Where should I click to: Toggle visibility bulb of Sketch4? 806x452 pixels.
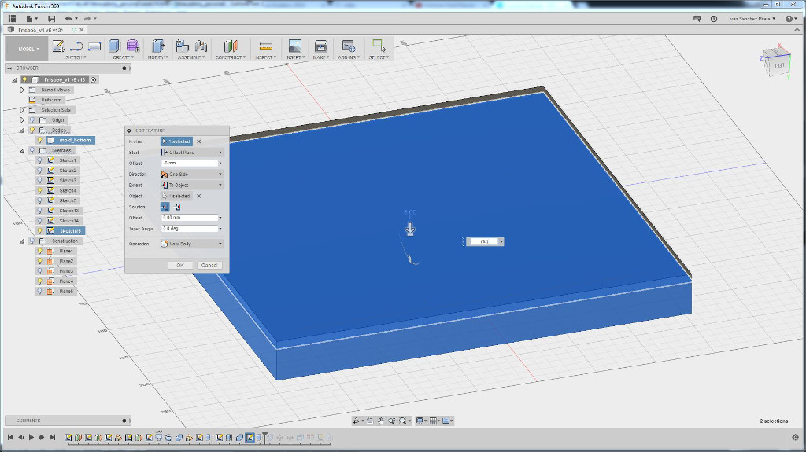click(39, 190)
